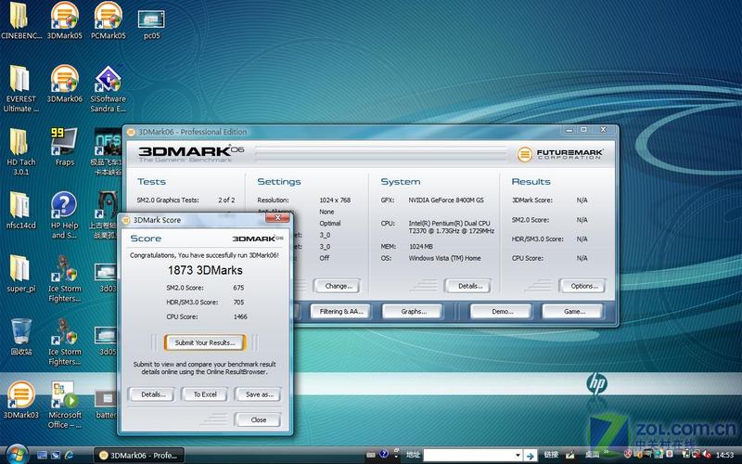Open the EVEREST Ultimate folder icon
Viewport: 742px width, 464px height.
pos(20,89)
